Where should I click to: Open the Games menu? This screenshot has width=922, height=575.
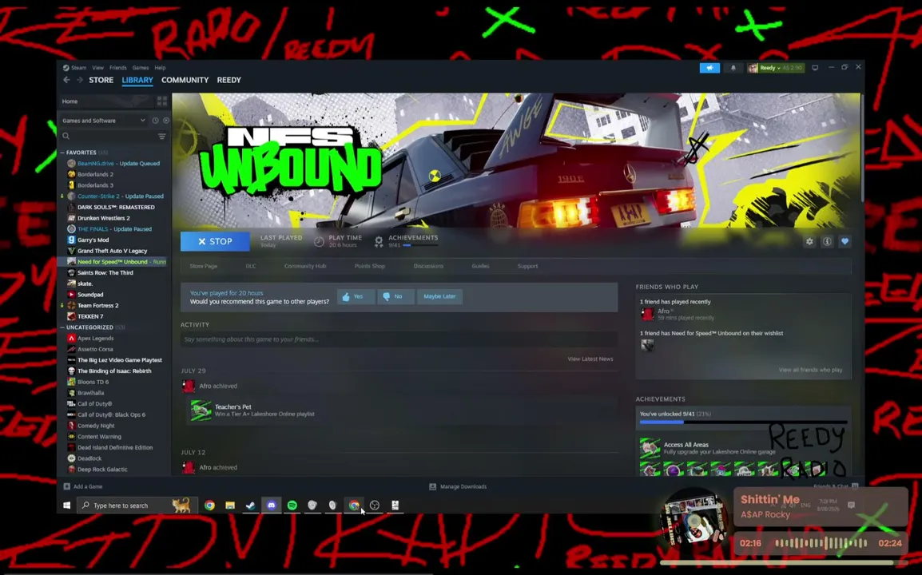[x=141, y=68]
